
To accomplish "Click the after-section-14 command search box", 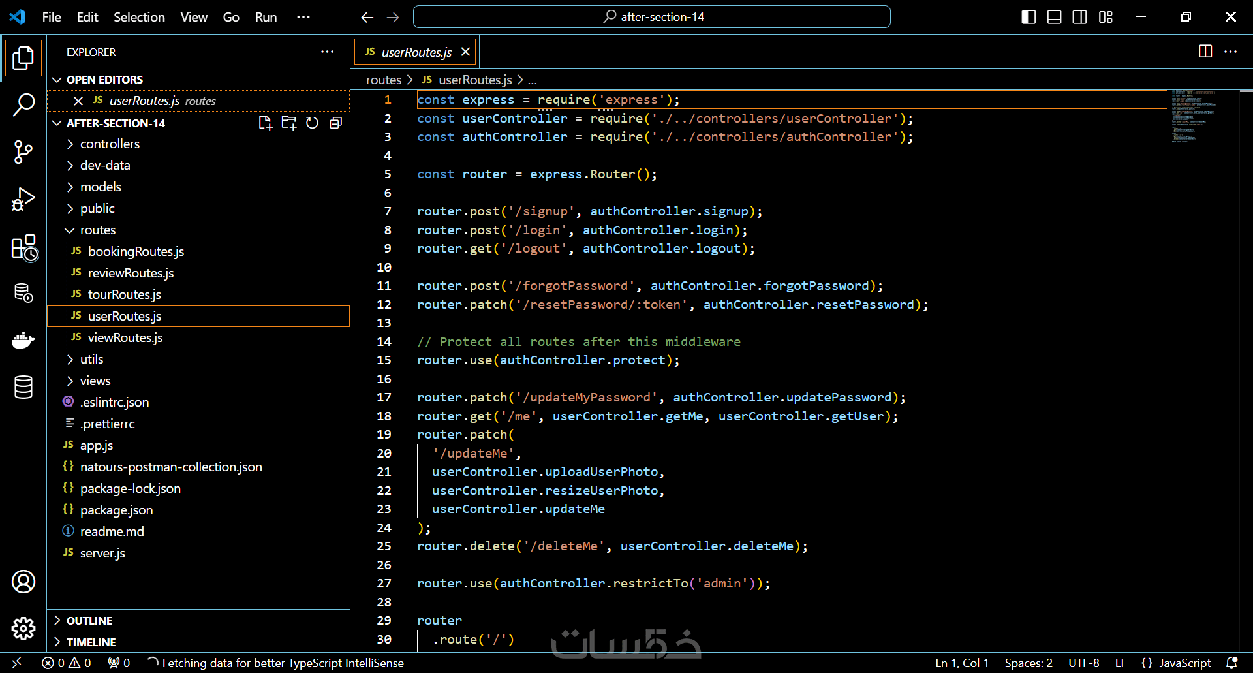I will pyautogui.click(x=651, y=17).
